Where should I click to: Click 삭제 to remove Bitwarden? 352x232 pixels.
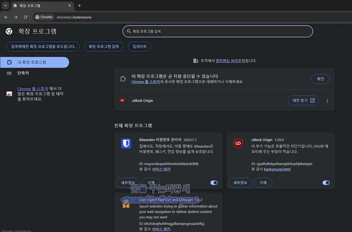pyautogui.click(x=151, y=182)
